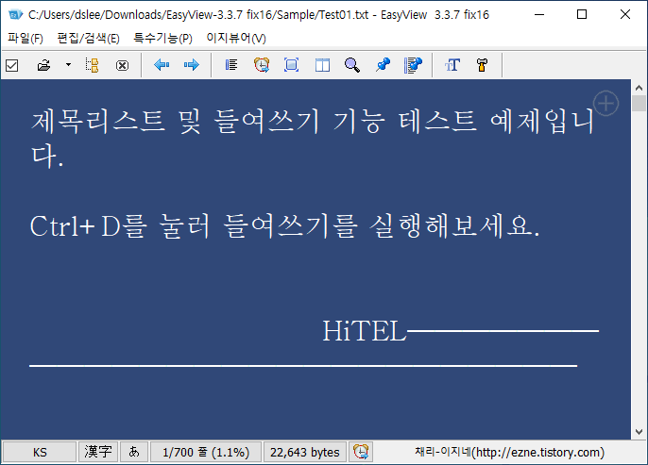Screen dimensions: 648x465
Task: Open search with magnifier icon
Action: click(352, 65)
